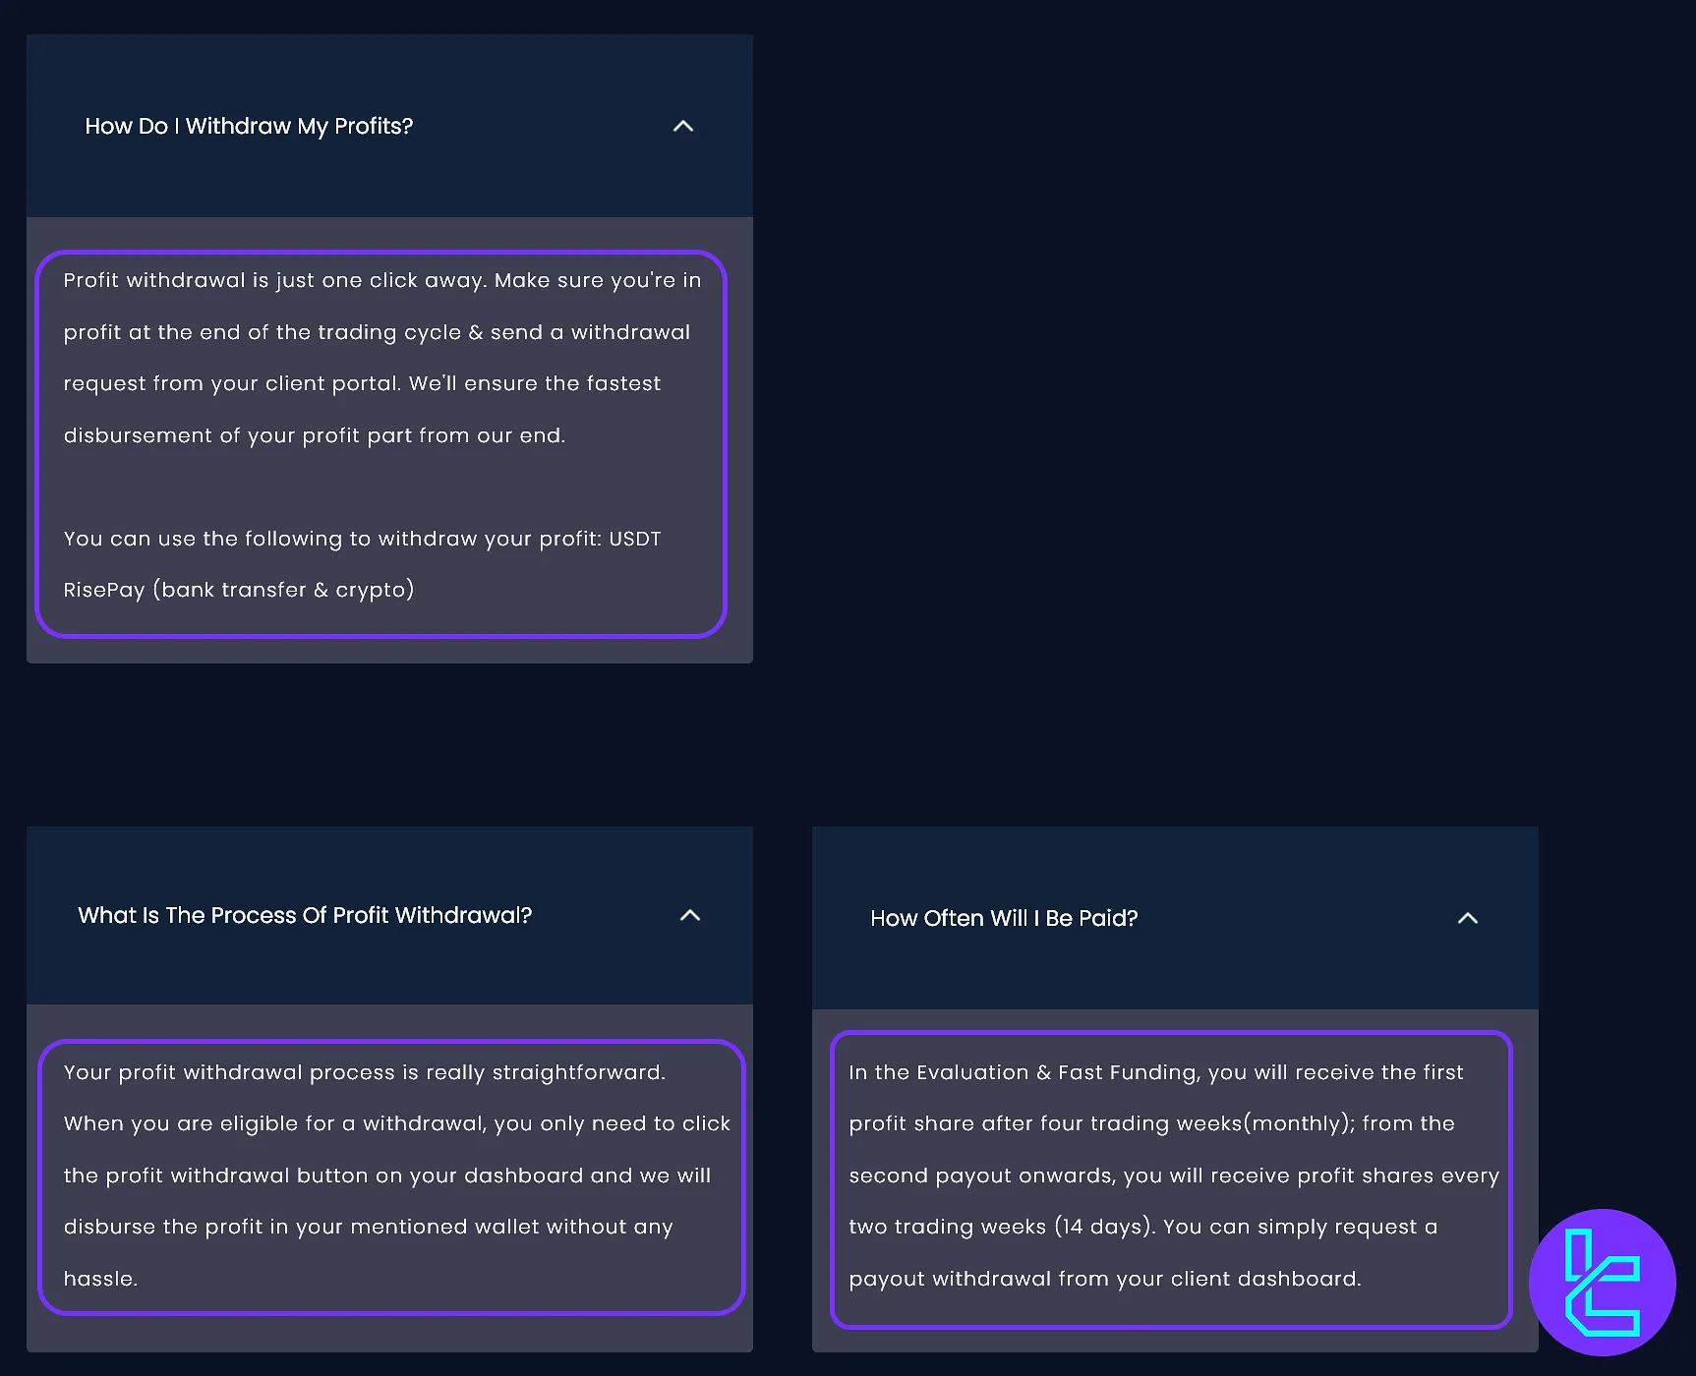Select the "How Often Will I Be Paid?" heading
The height and width of the screenshot is (1376, 1696).
click(1004, 918)
